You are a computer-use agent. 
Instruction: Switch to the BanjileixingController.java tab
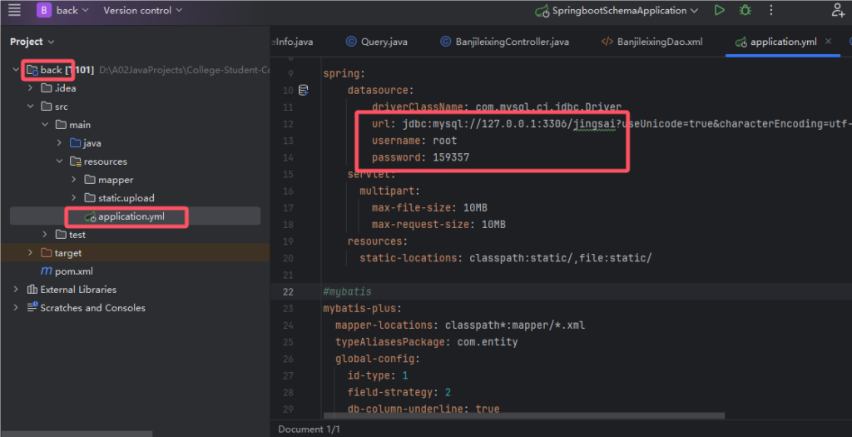pos(505,42)
